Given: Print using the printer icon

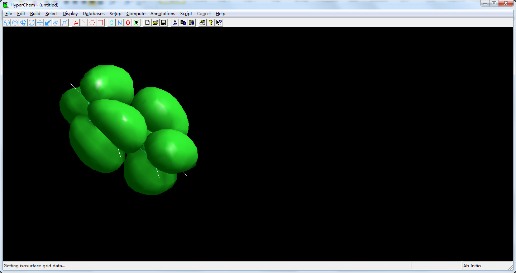Looking at the screenshot, I should (x=202, y=23).
